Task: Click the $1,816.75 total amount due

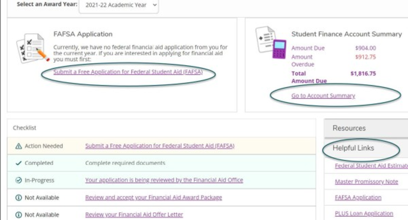Action: click(x=363, y=74)
